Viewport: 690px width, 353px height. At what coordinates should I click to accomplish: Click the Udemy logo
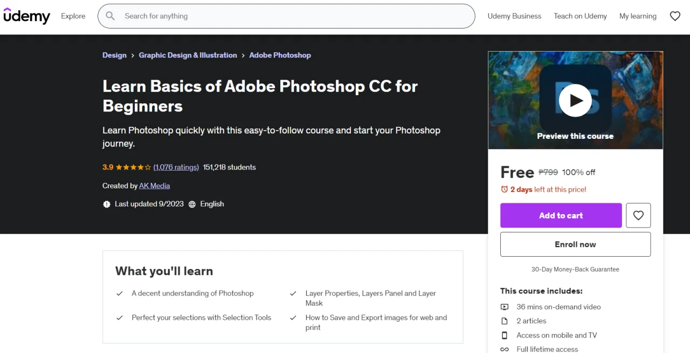coord(26,16)
